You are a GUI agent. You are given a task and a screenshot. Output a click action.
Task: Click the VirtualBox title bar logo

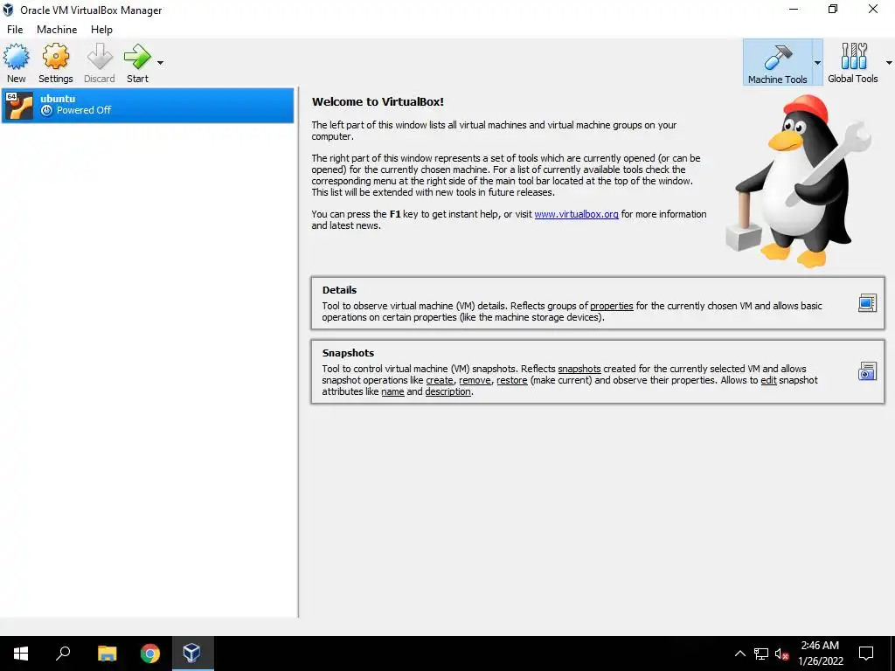coord(8,10)
